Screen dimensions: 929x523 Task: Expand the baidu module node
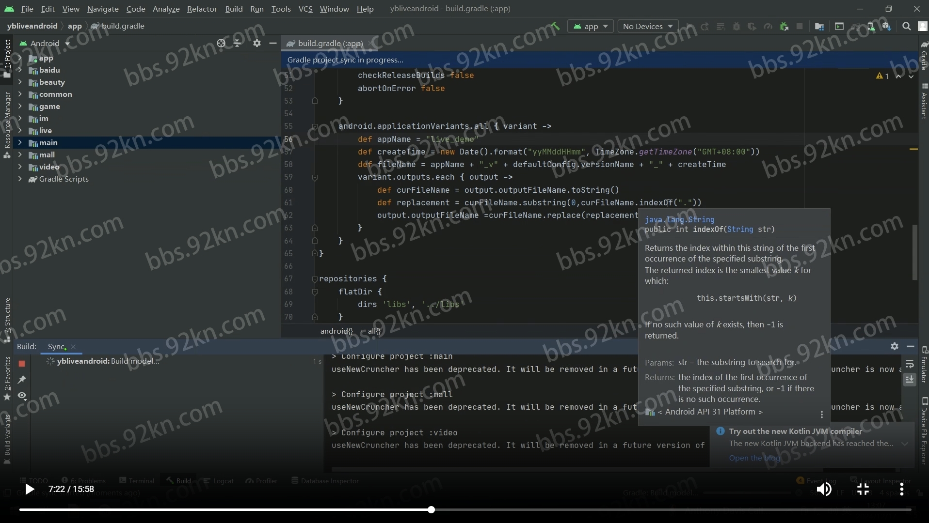coord(20,70)
